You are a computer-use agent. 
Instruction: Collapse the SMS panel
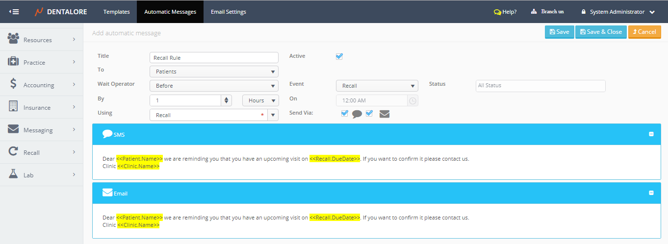(651, 134)
